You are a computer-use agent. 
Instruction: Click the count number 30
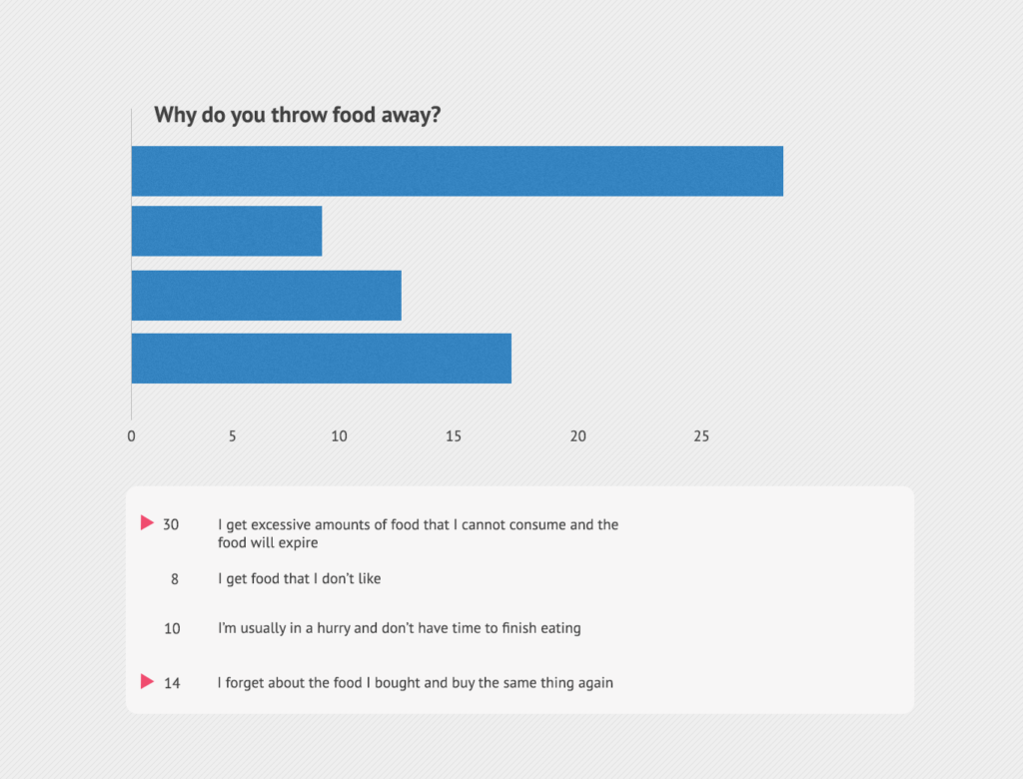tap(171, 524)
